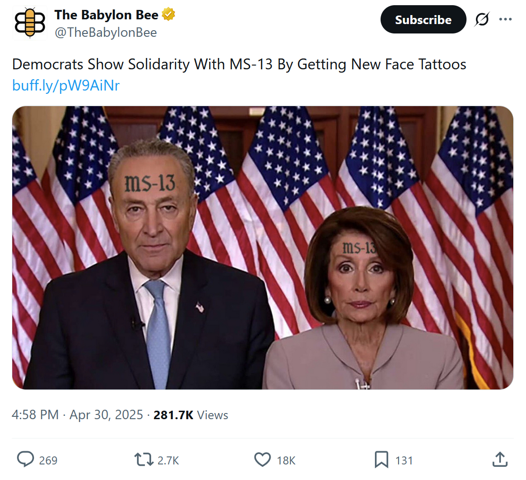
Task: Open the three-dot more options menu
Action: (505, 20)
